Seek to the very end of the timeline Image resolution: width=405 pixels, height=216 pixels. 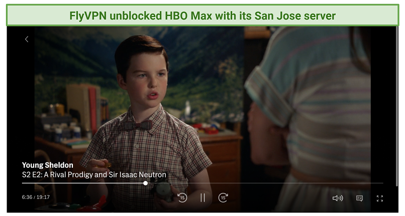(382, 183)
